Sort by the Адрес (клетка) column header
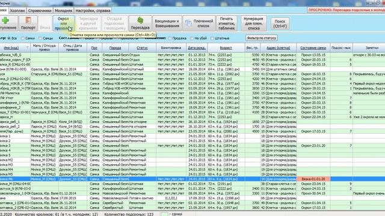 click(x=278, y=48)
